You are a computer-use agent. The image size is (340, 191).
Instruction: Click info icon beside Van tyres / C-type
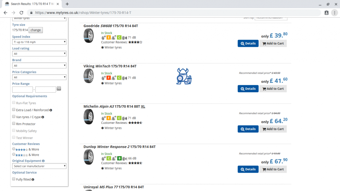click(43, 117)
